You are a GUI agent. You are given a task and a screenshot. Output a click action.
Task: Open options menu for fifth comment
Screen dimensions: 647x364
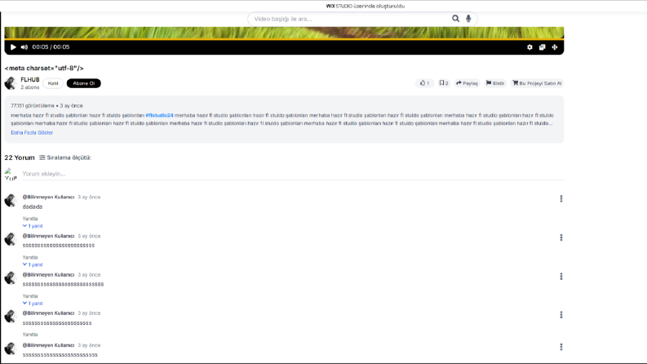(x=561, y=347)
